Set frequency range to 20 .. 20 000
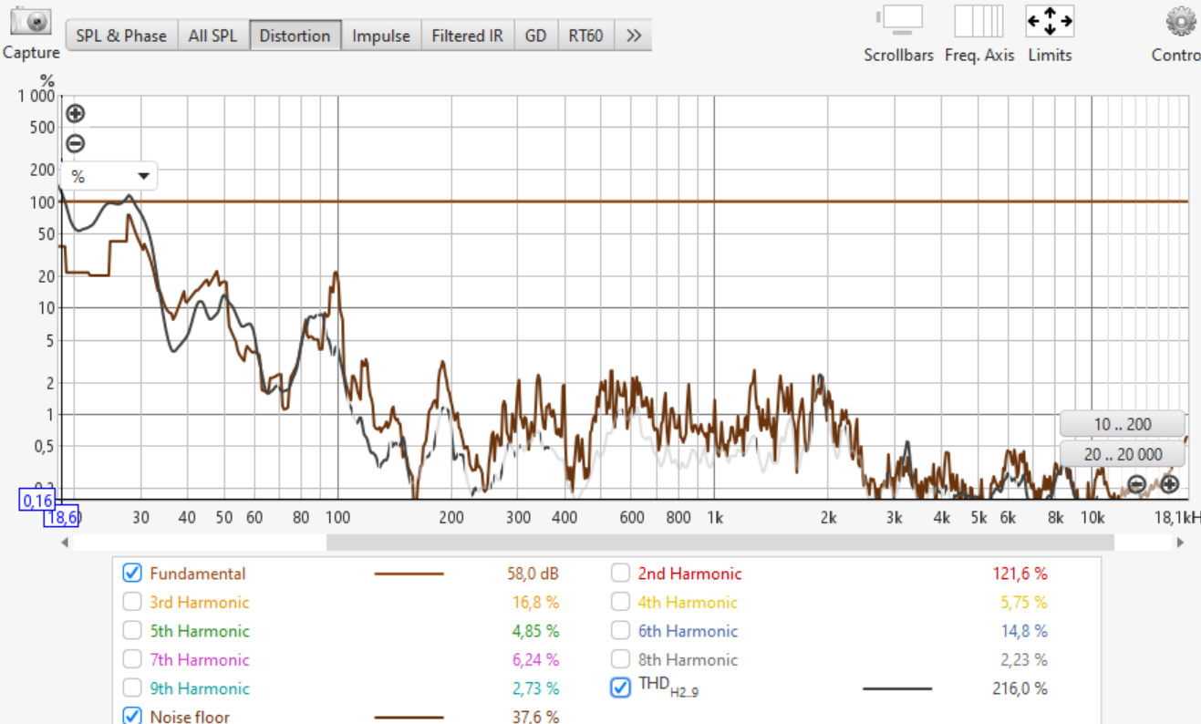Viewport: 1201px width, 724px height. pos(1123,454)
